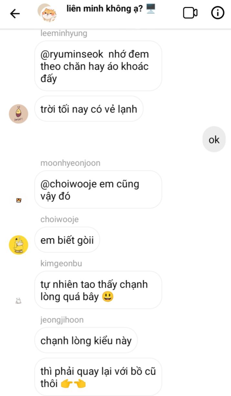Select the message 'trời tối nay có vẻ lạnh'

(x=89, y=109)
